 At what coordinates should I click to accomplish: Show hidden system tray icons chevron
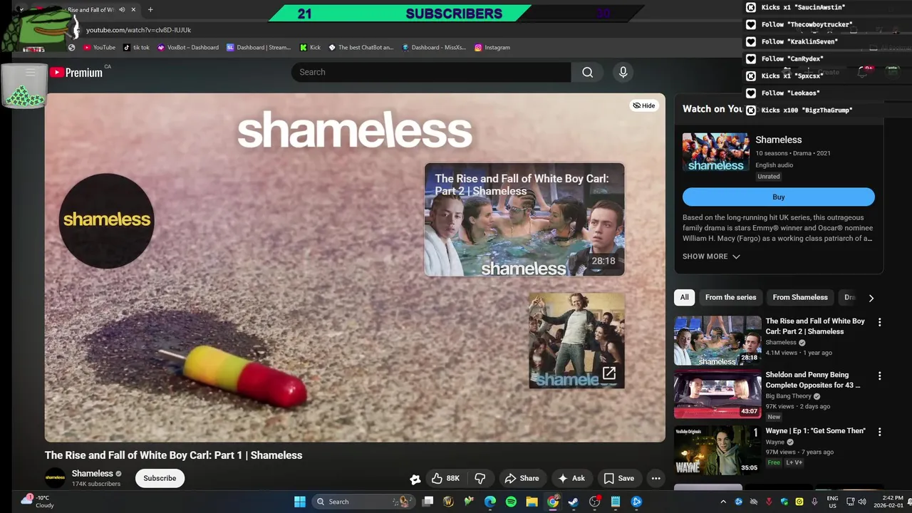723,502
